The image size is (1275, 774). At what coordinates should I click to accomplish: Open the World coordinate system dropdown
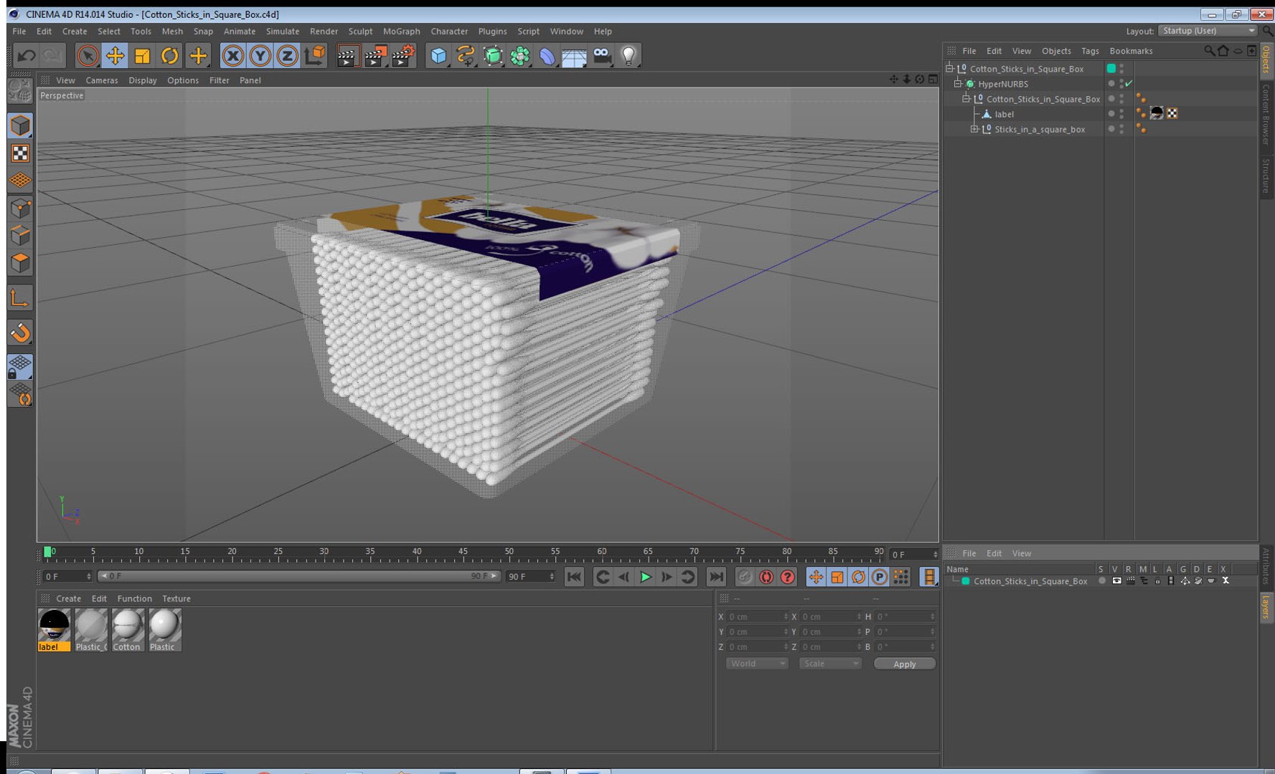(x=757, y=664)
